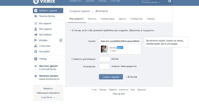
Task: Click Создание задания breadcrumb
Action: click(x=80, y=11)
